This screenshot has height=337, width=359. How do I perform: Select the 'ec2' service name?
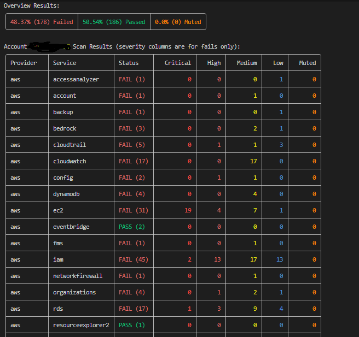58,210
